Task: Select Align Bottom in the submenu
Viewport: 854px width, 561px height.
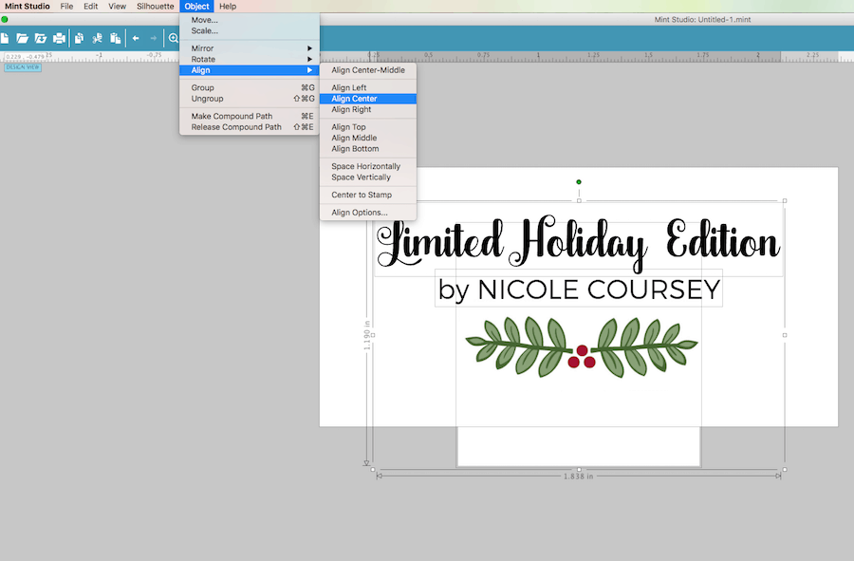Action: (368, 149)
